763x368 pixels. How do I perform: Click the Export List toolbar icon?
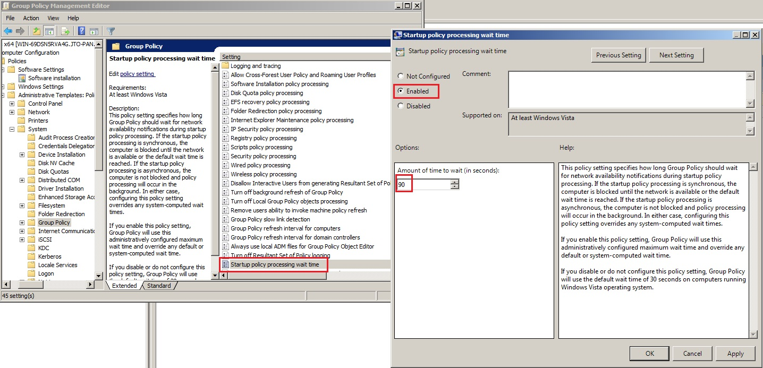click(66, 31)
